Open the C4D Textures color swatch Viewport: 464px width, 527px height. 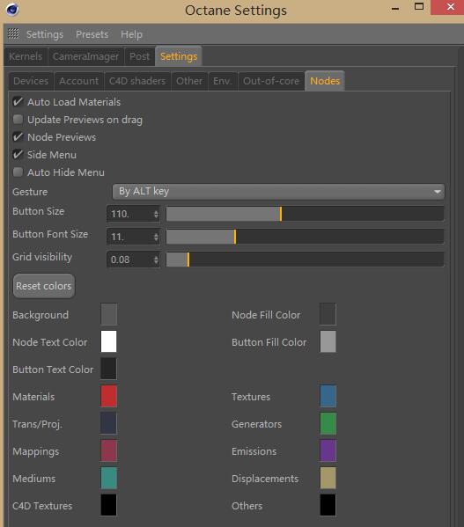[x=108, y=505]
